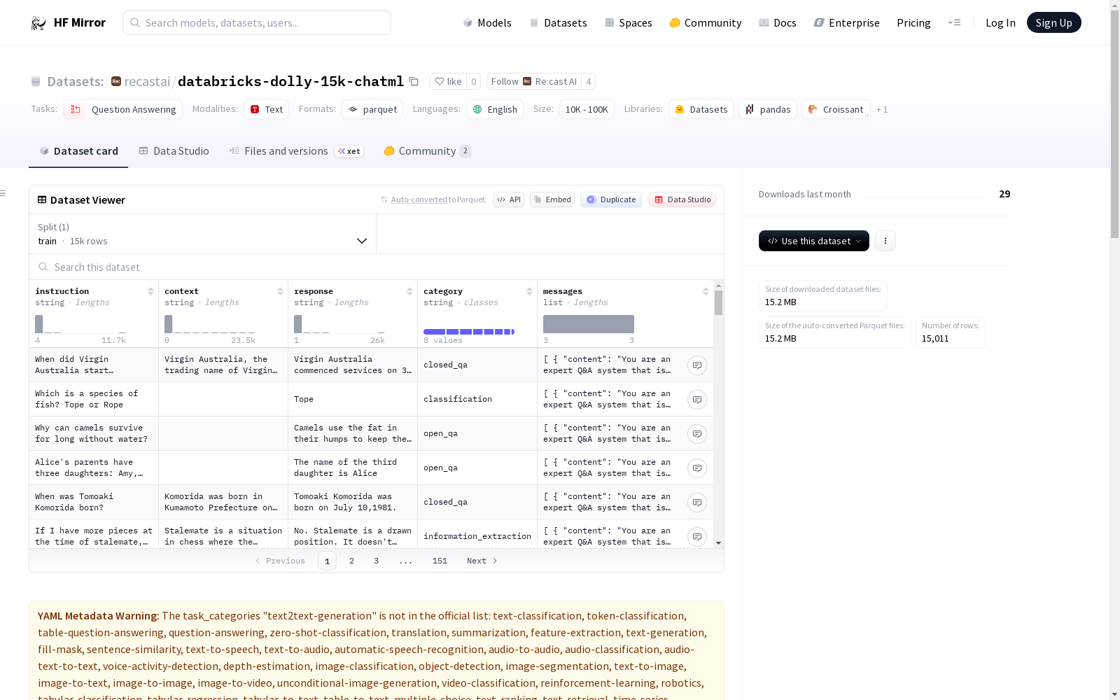Sort by the instruction column
The width and height of the screenshot is (1120, 700).
point(150,291)
